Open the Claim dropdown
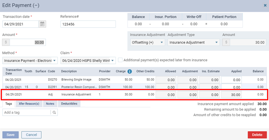This screenshot has height=140, width=269. click(88, 61)
